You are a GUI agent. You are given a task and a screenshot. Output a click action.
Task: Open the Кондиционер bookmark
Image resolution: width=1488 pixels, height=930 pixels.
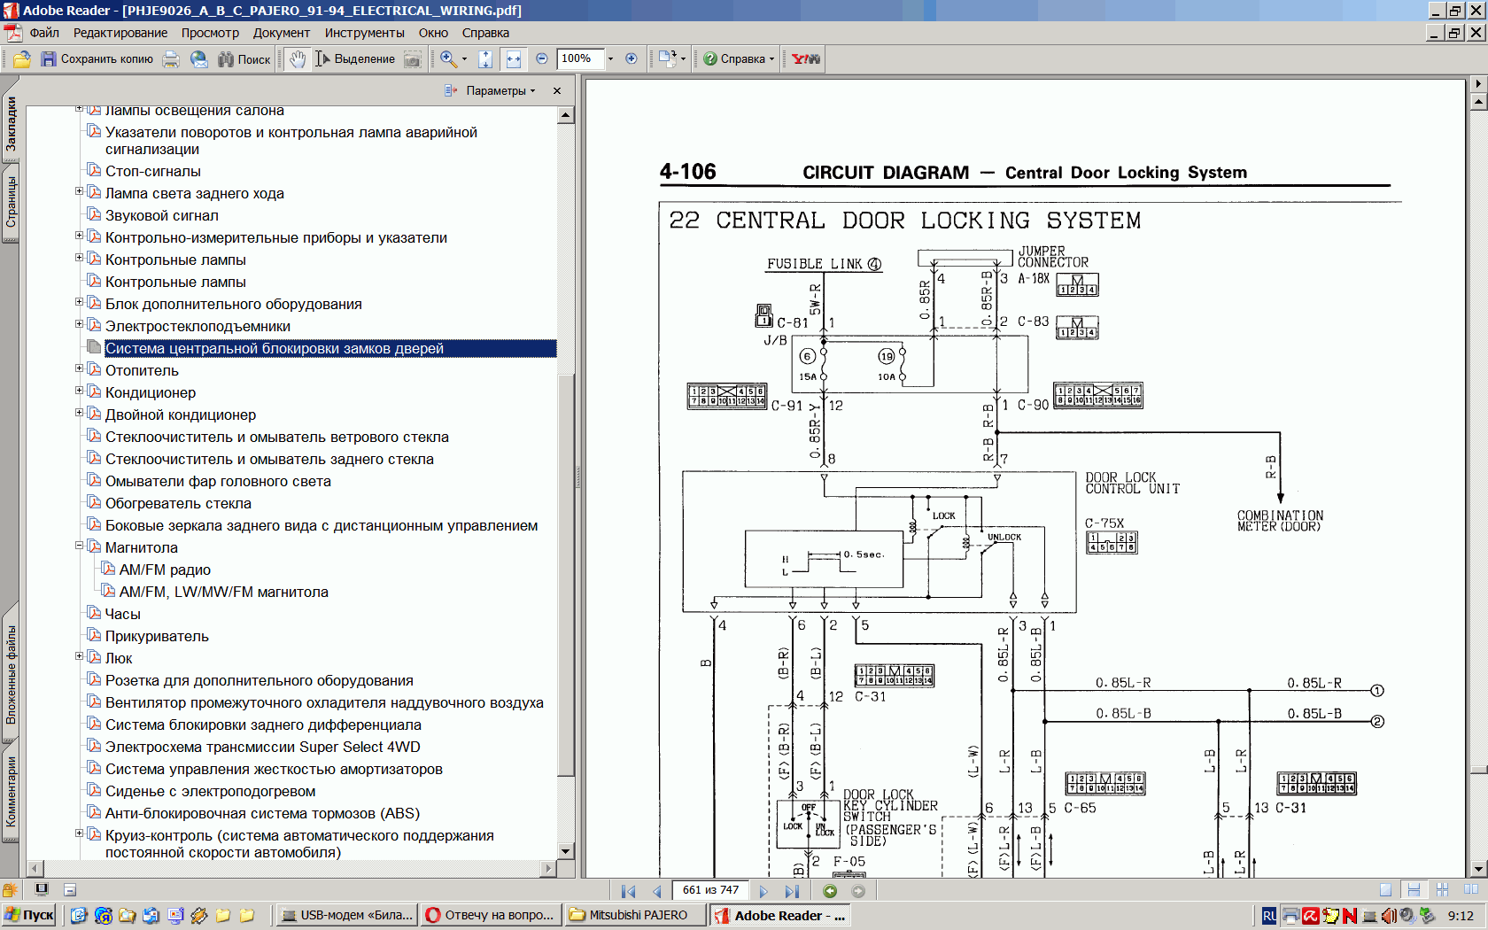point(150,392)
